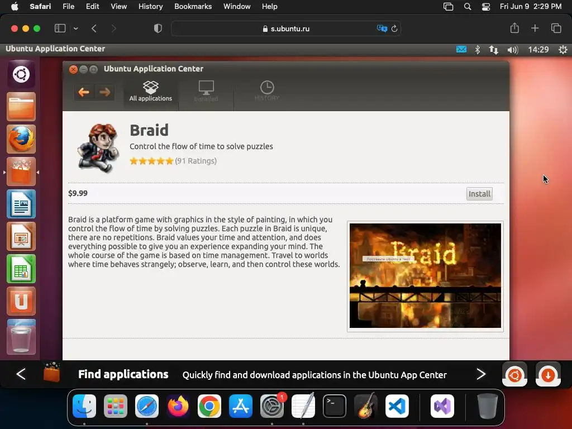Switch to the Installed tab
Screen dimensions: 572x429
point(206,91)
